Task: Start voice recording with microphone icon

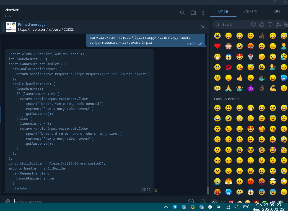Action: tap(203, 201)
